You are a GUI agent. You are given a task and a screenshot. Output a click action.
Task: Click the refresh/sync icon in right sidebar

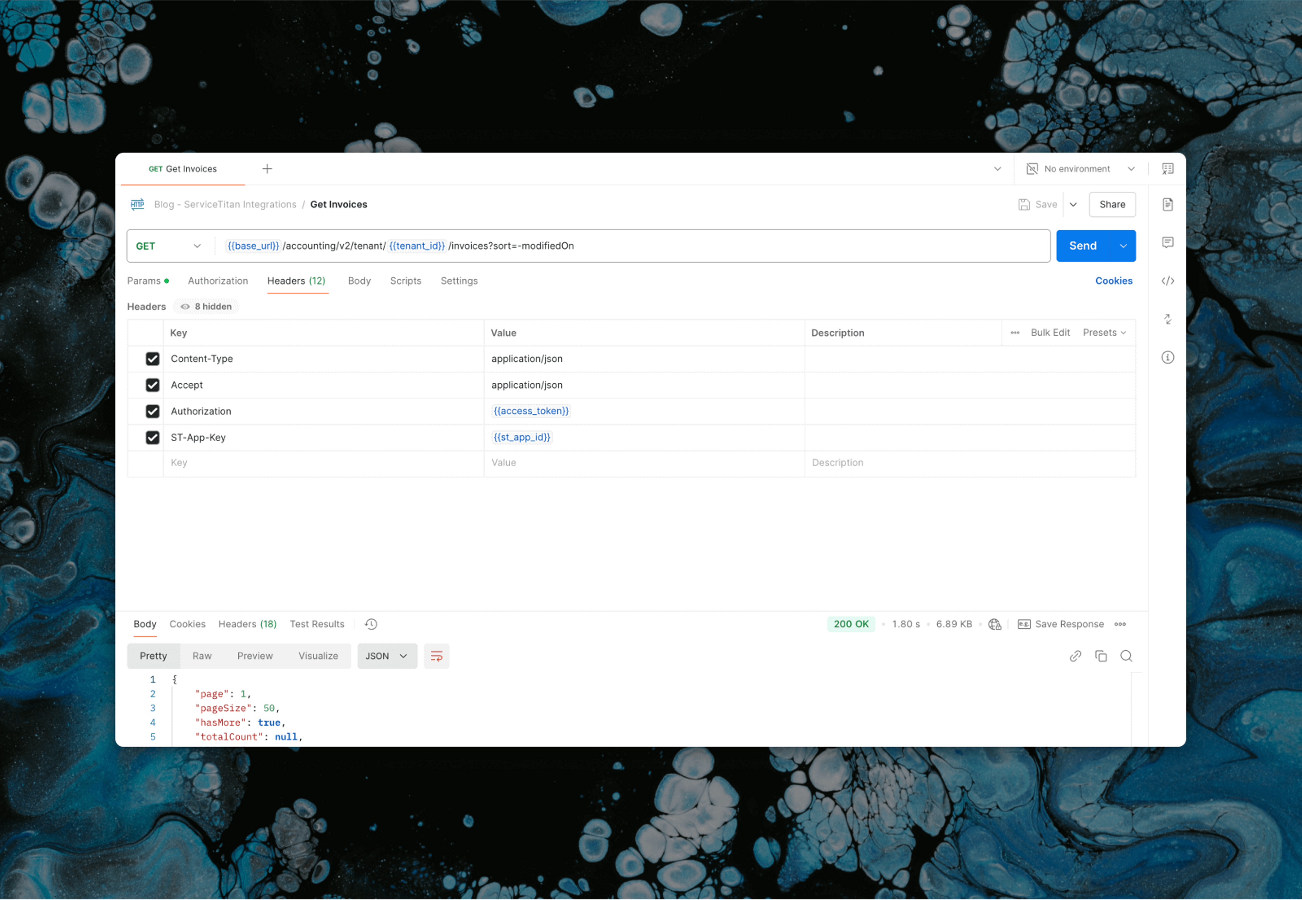point(1168,318)
